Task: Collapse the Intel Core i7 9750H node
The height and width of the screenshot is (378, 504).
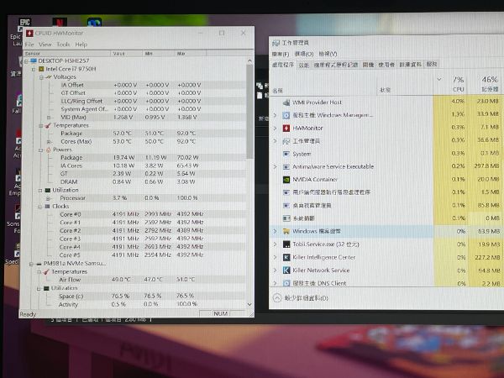Action: 34,69
